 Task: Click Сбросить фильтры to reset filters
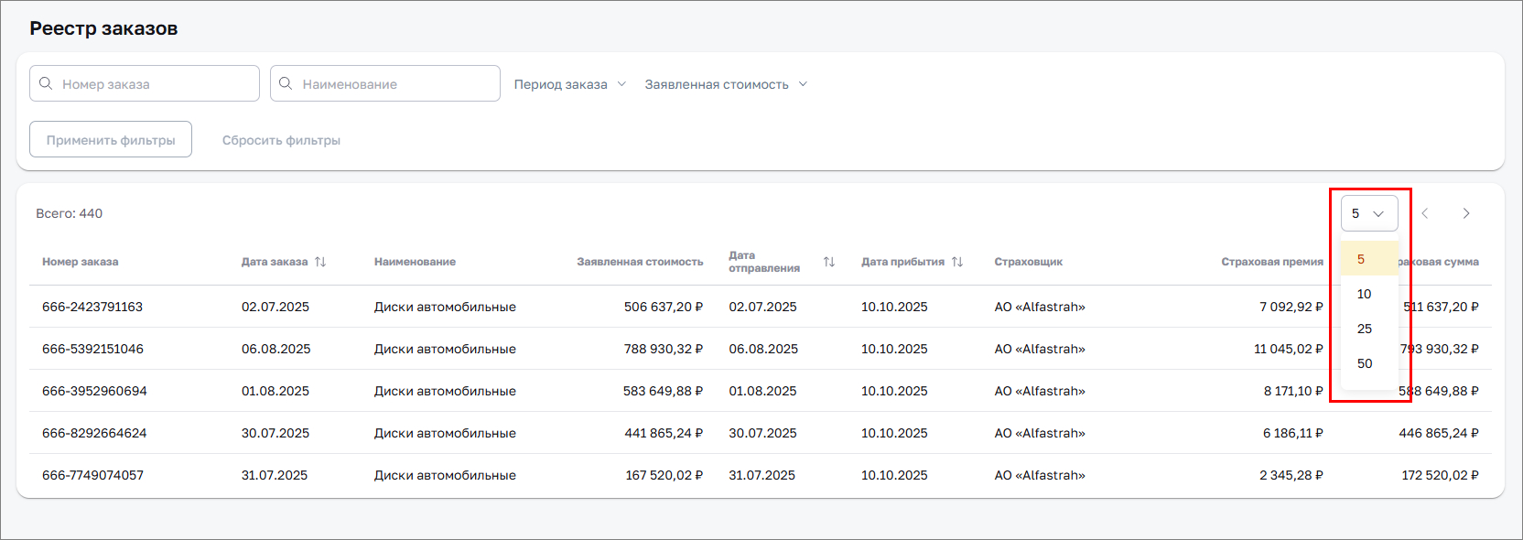281,140
